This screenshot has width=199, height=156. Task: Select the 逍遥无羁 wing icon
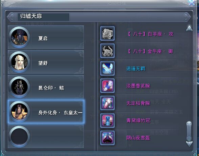[107, 68]
